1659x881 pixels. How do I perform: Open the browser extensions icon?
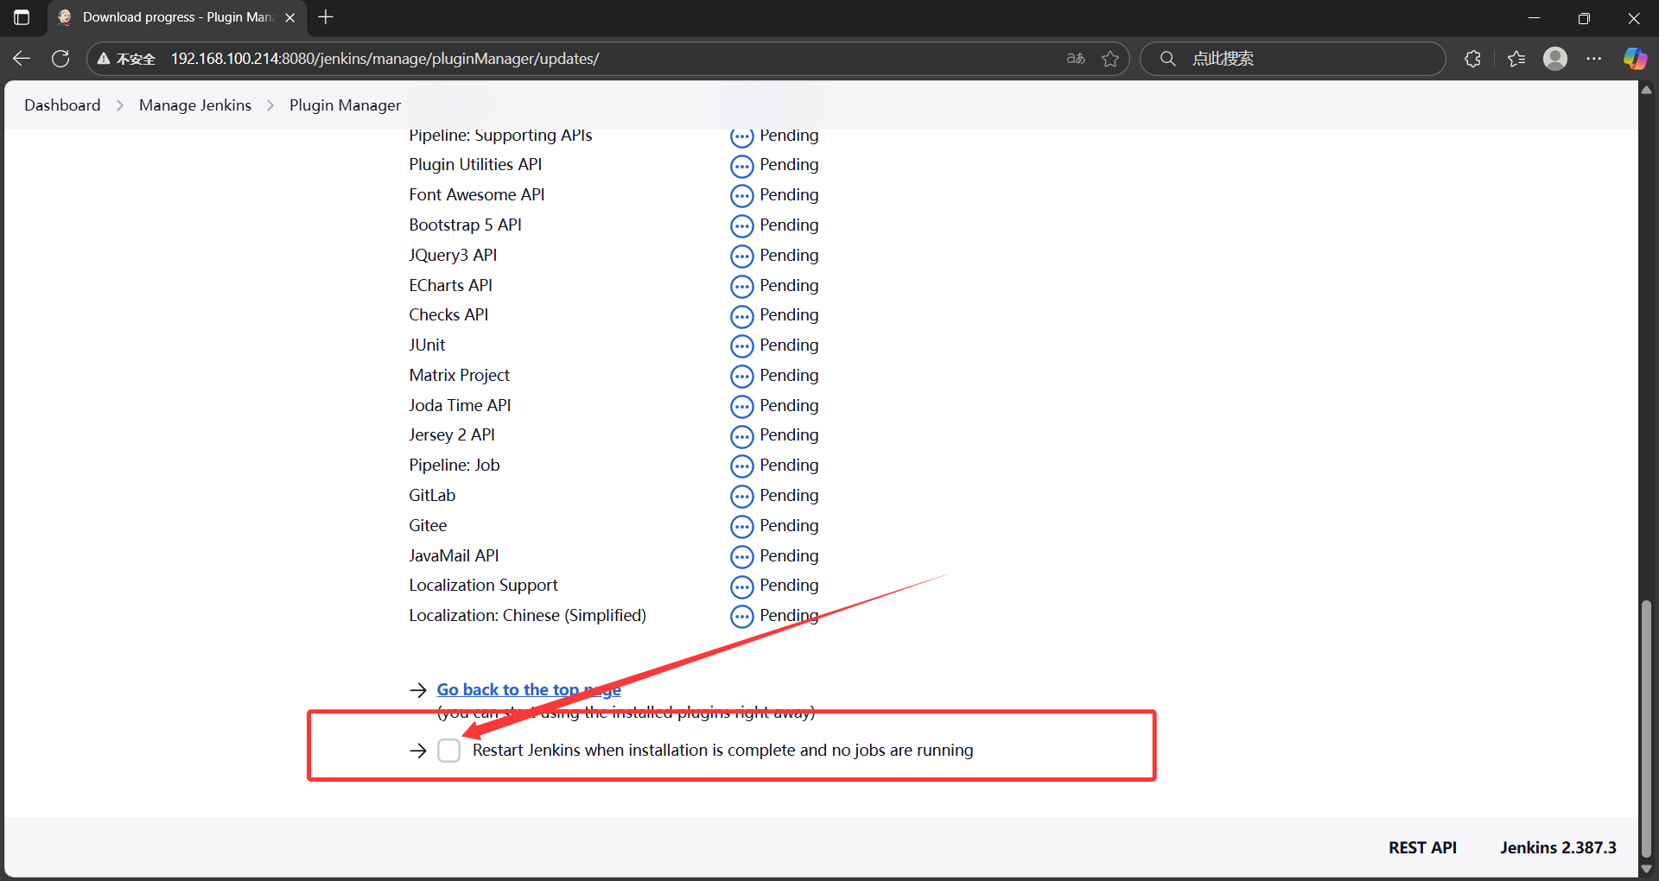pos(1473,59)
